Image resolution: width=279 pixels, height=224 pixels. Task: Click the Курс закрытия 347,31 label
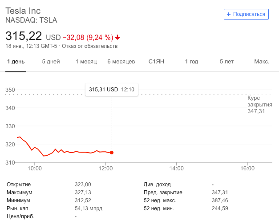(259, 104)
